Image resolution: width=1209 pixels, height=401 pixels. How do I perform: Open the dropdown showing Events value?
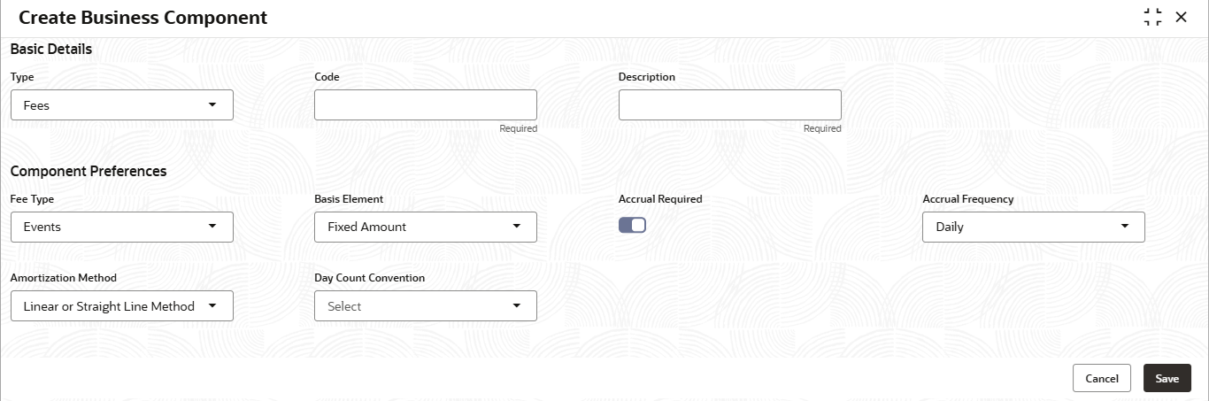(122, 227)
